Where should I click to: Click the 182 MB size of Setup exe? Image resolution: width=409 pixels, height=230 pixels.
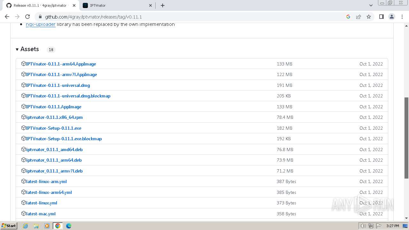click(284, 128)
